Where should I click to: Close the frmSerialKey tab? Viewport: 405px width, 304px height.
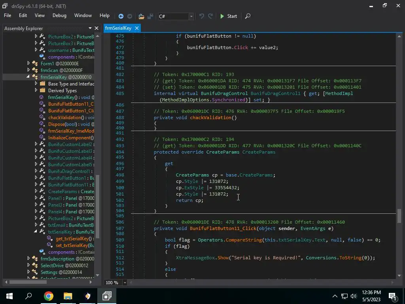(136, 28)
